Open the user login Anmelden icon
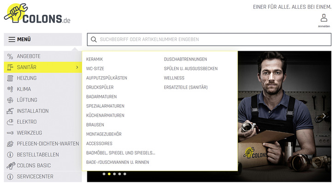Screen dimensions: 336x186 click(x=324, y=21)
